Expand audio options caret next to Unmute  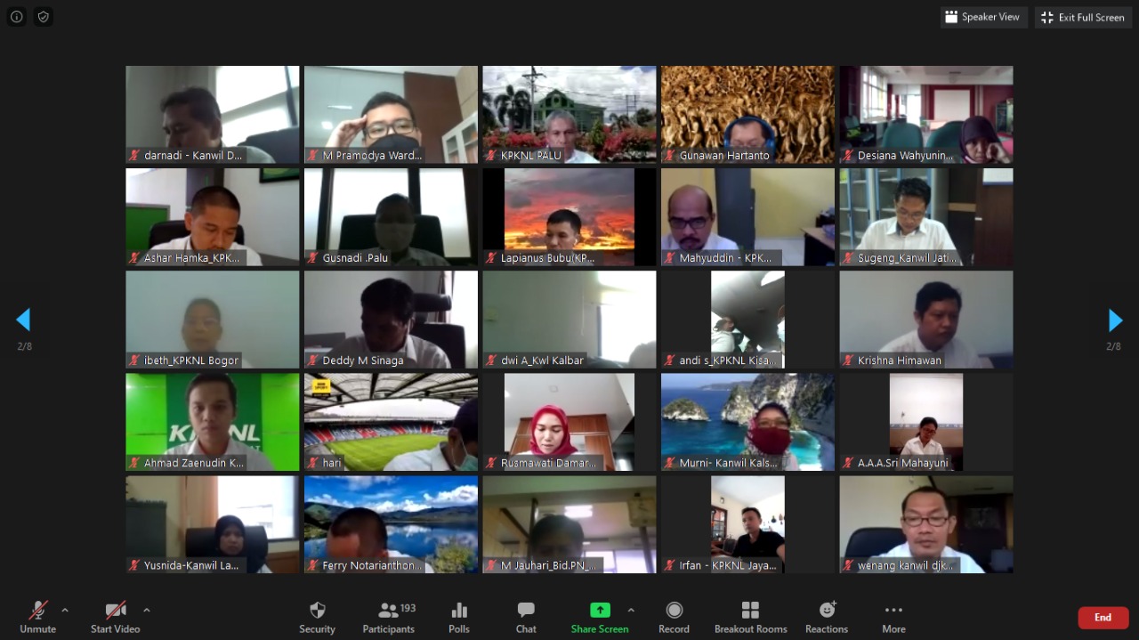(65, 611)
